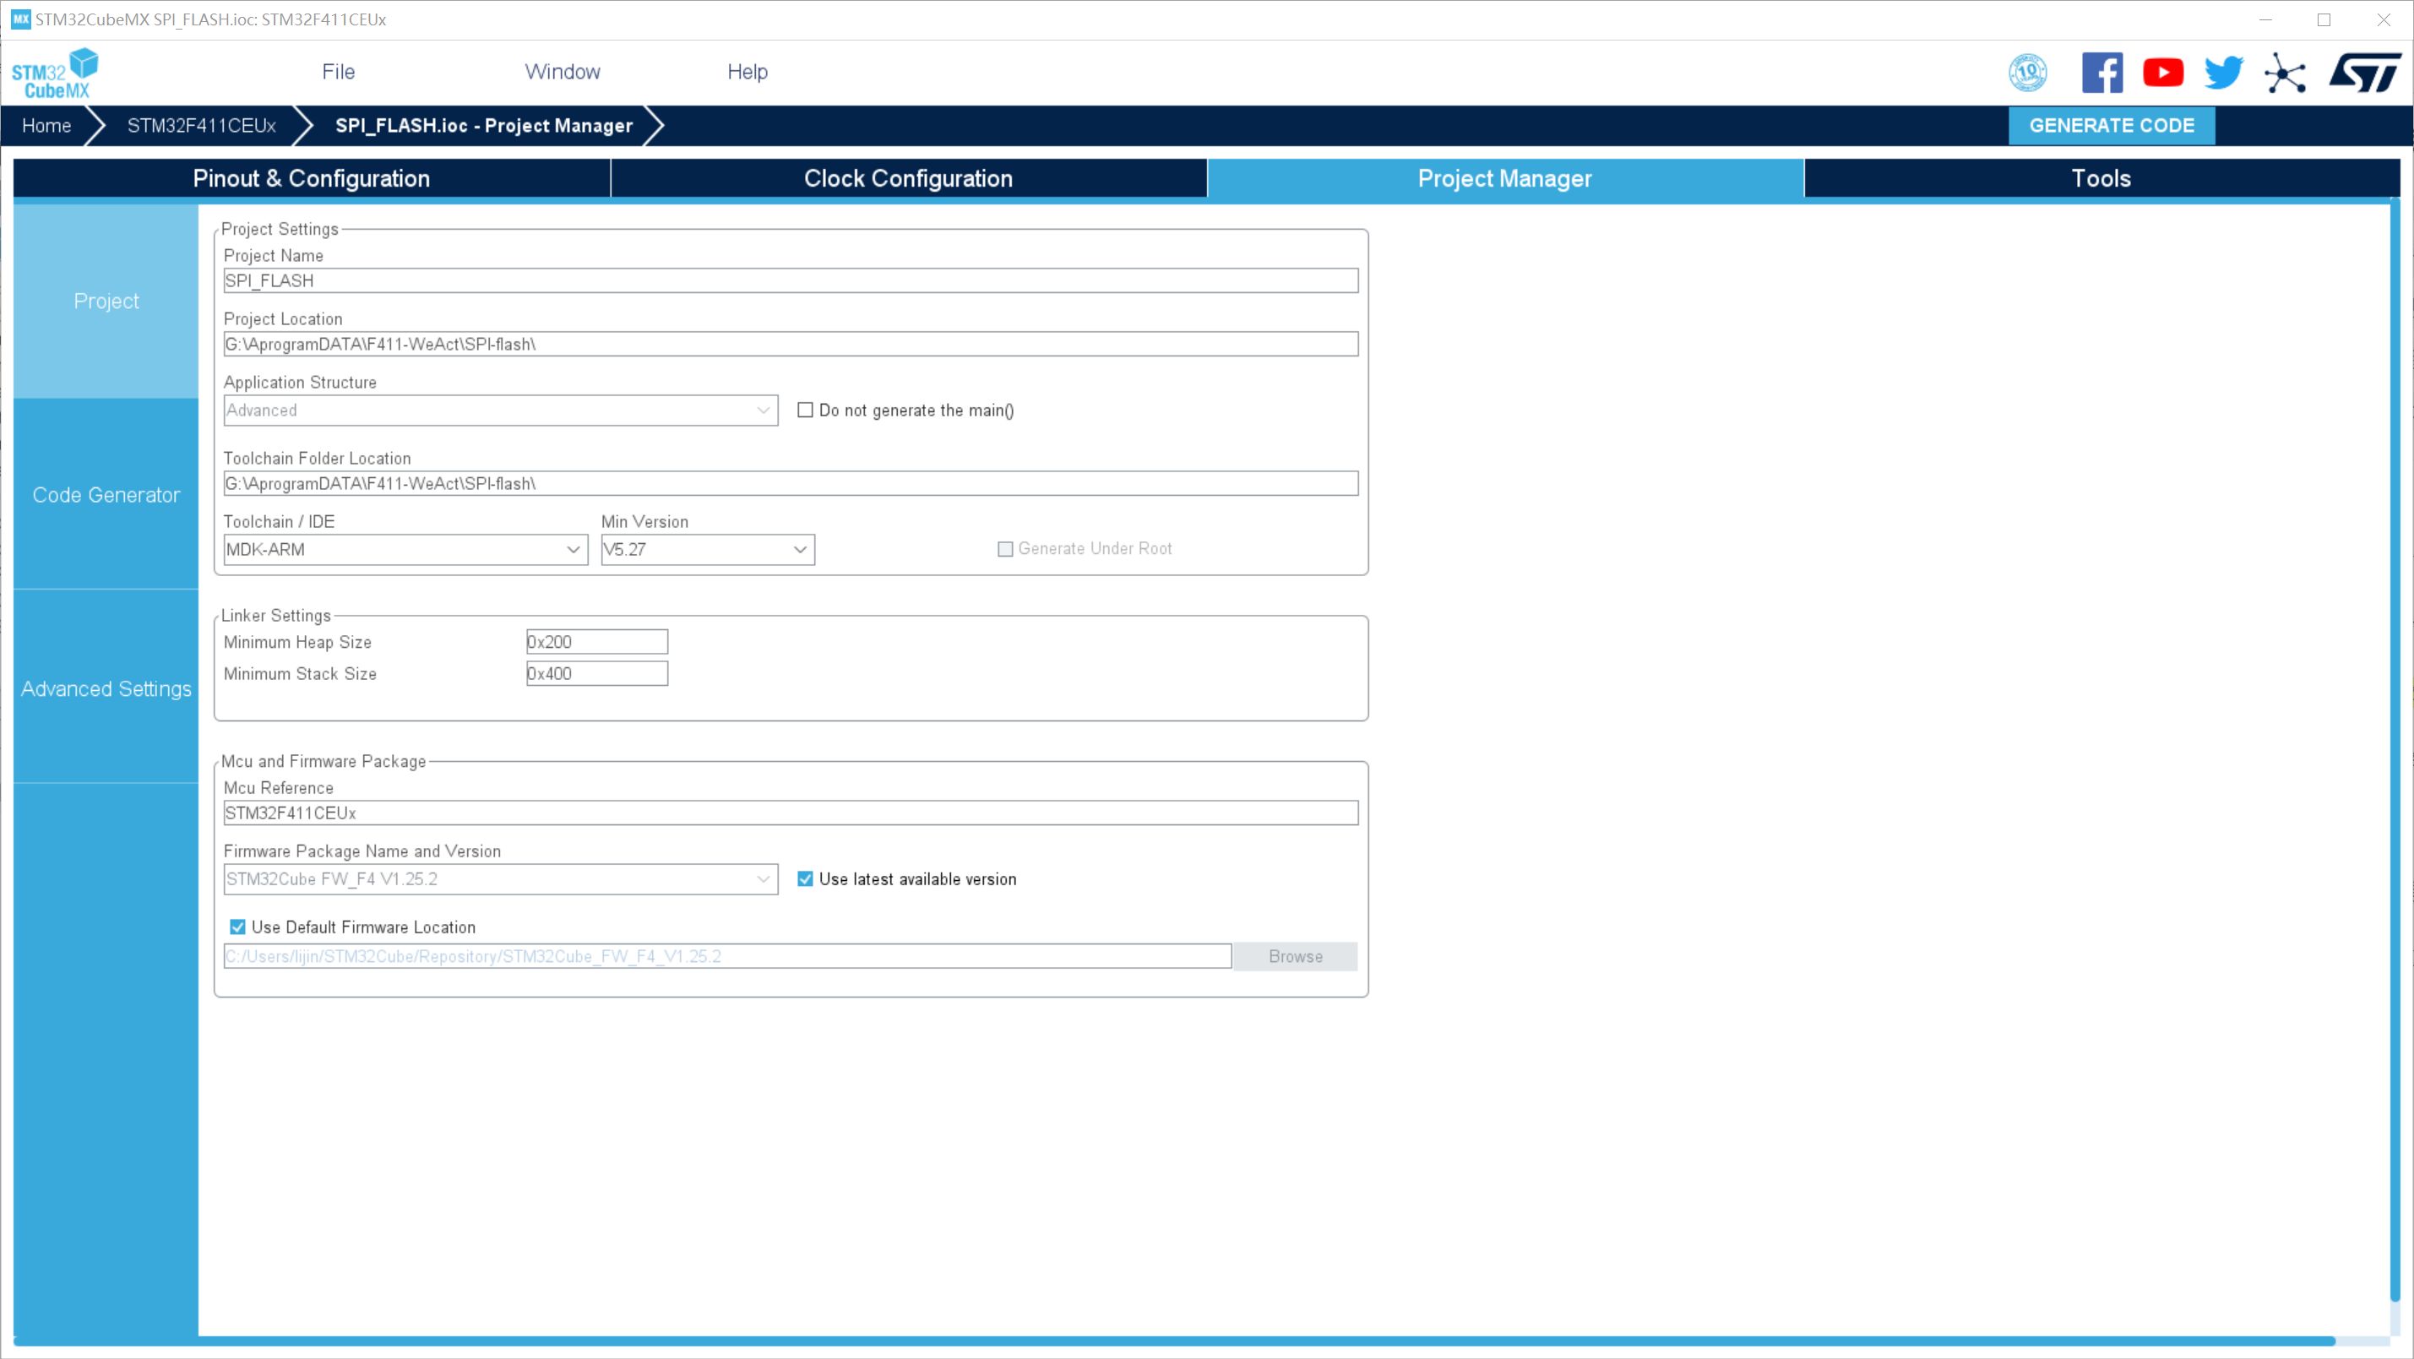Open the YouTube icon link
This screenshot has width=2414, height=1359.
tap(2163, 72)
